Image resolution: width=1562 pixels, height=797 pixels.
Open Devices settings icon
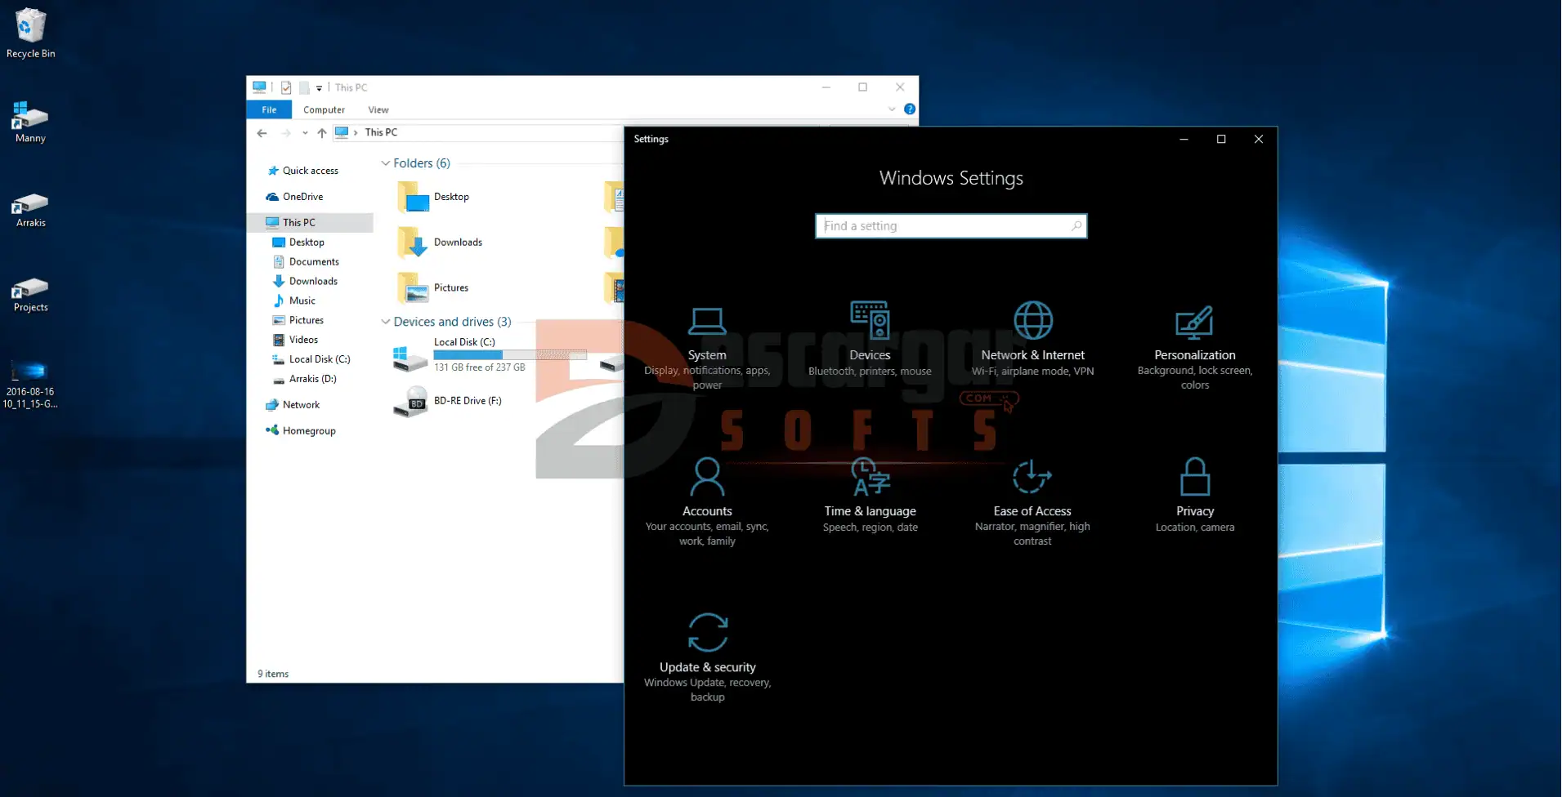(869, 320)
